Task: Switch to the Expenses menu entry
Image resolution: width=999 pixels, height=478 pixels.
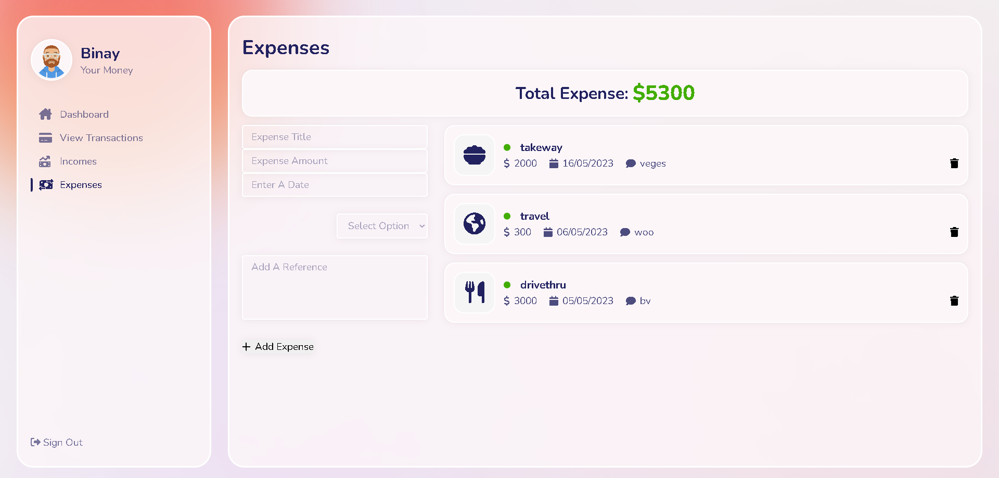Action: 81,185
